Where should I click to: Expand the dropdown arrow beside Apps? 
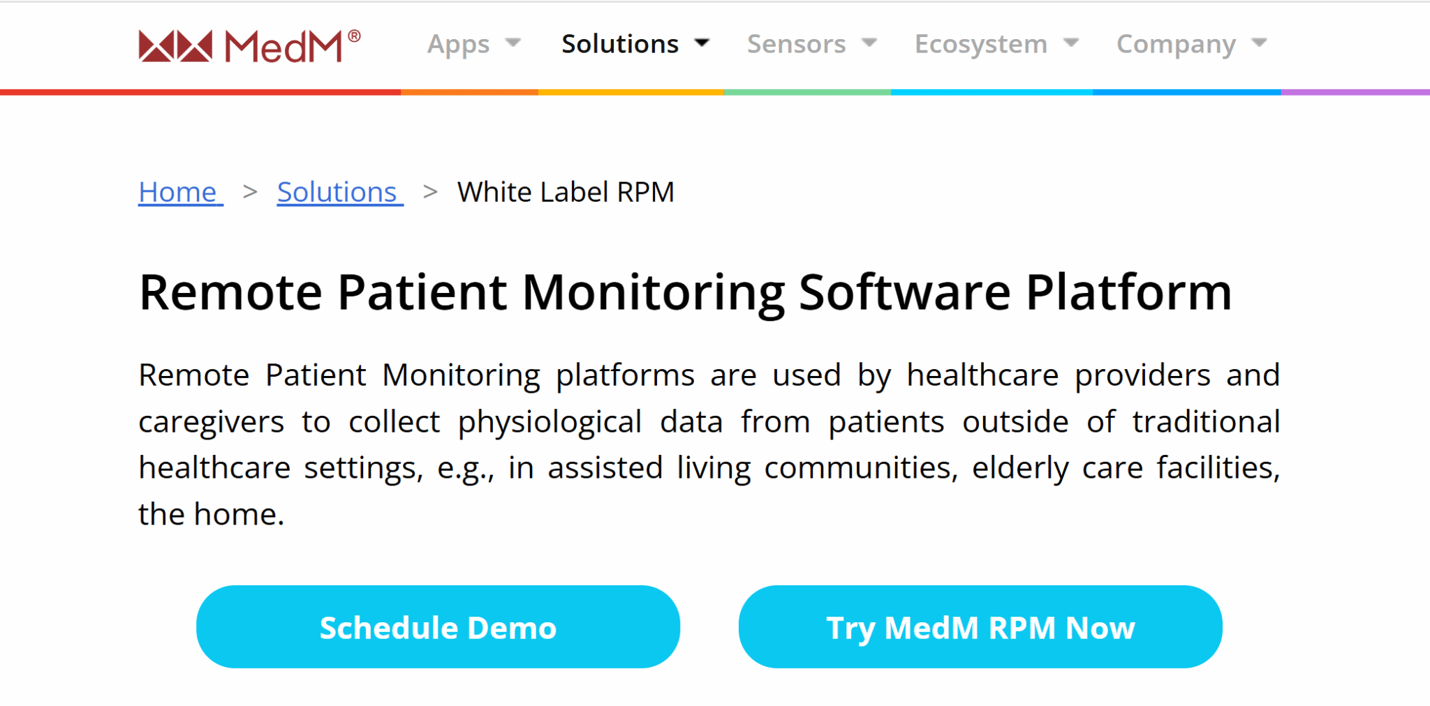pos(513,43)
